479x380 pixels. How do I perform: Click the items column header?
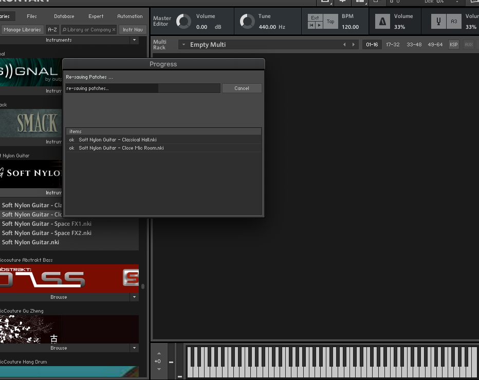pos(164,132)
